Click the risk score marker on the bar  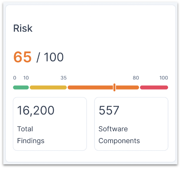pyautogui.click(x=115, y=87)
